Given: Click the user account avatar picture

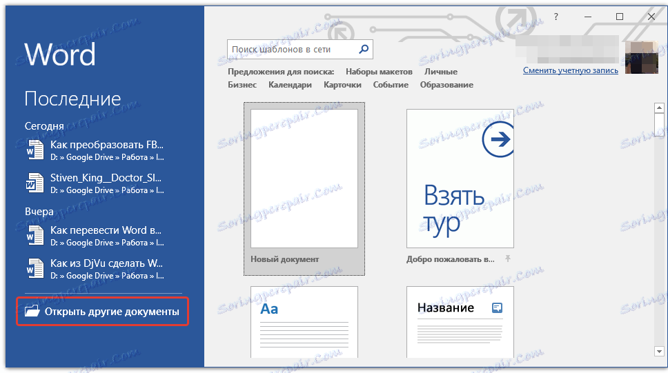Looking at the screenshot, I should (642, 57).
